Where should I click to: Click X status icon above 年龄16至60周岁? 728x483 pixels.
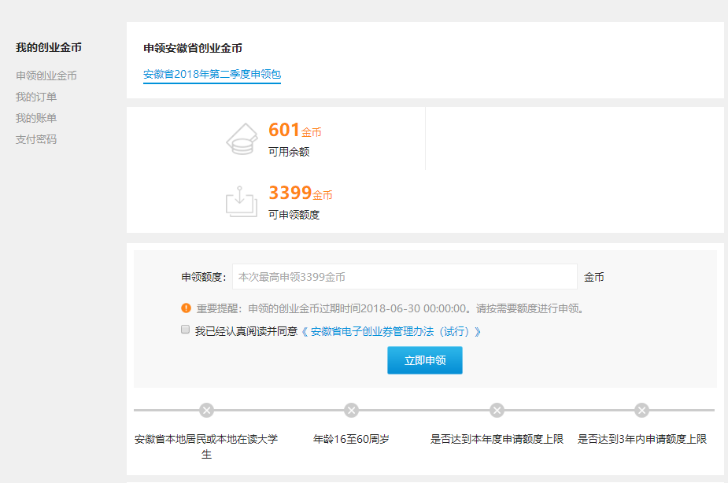(352, 410)
